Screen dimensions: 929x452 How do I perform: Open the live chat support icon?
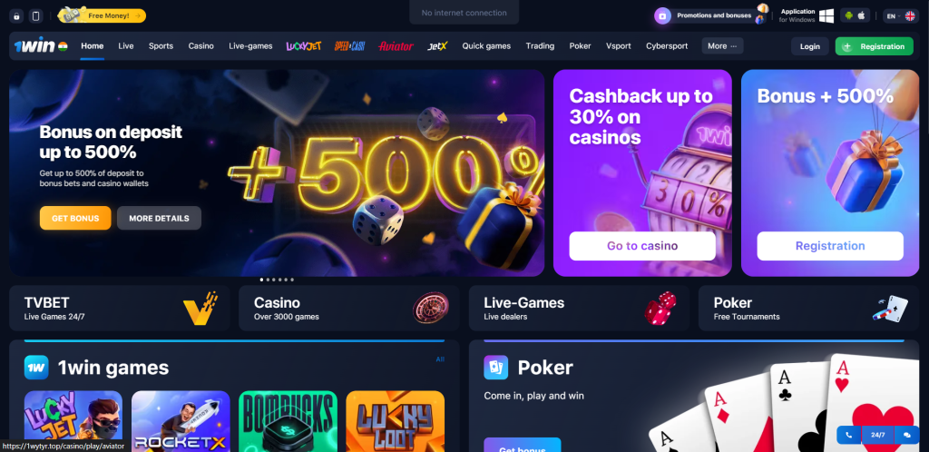click(907, 435)
